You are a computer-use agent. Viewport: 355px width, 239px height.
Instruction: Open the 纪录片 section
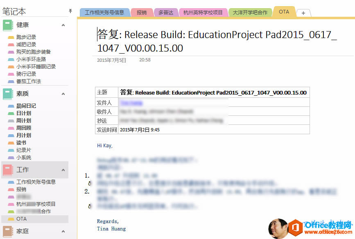pos(24,150)
